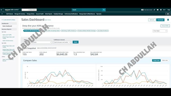Click the search magnifier icon
This screenshot has width=171, height=96.
[104, 10]
